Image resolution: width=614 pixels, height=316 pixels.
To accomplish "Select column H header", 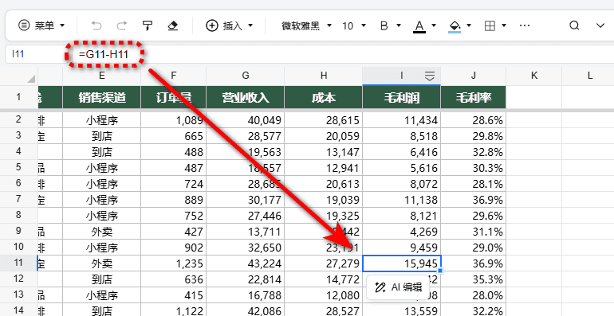I will pyautogui.click(x=324, y=76).
